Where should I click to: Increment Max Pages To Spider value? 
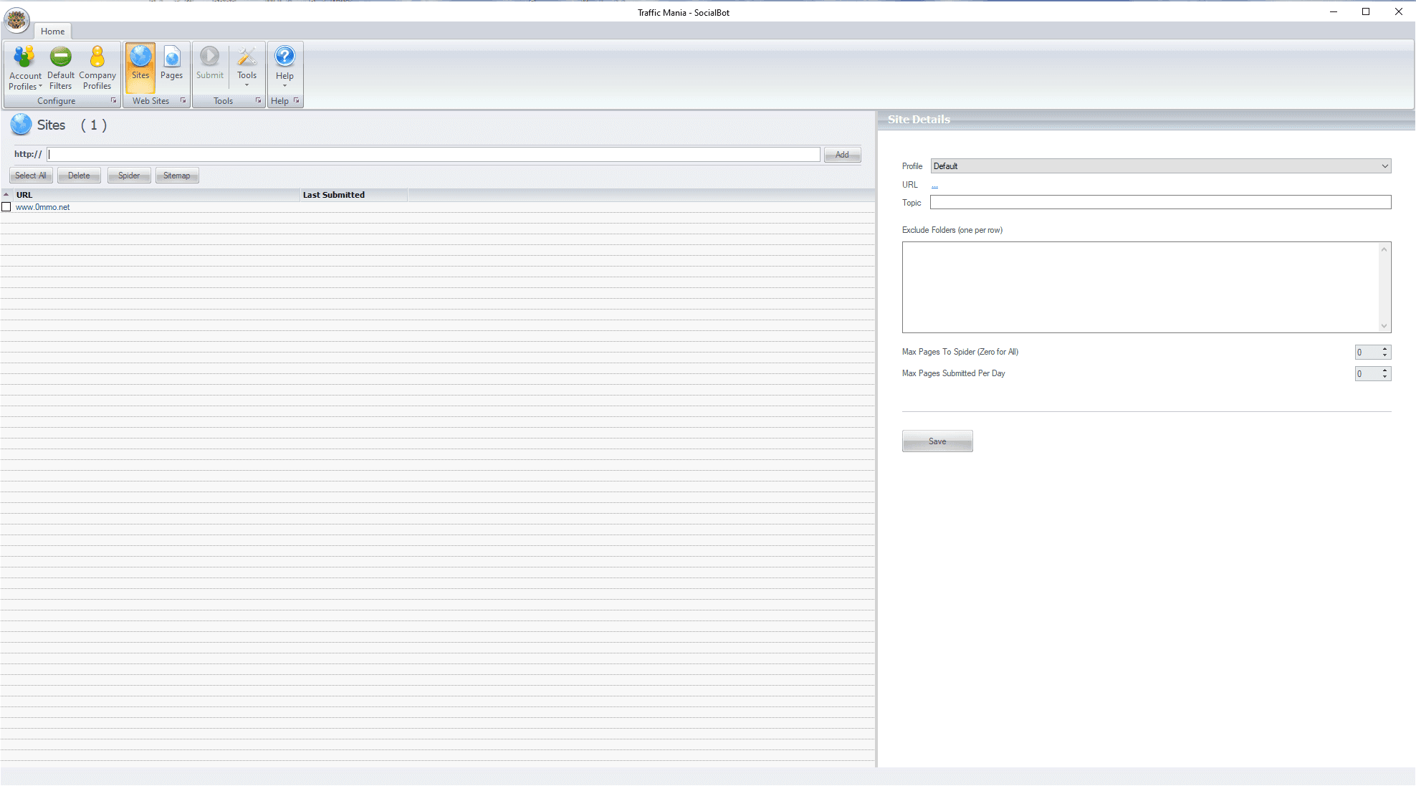(1384, 348)
